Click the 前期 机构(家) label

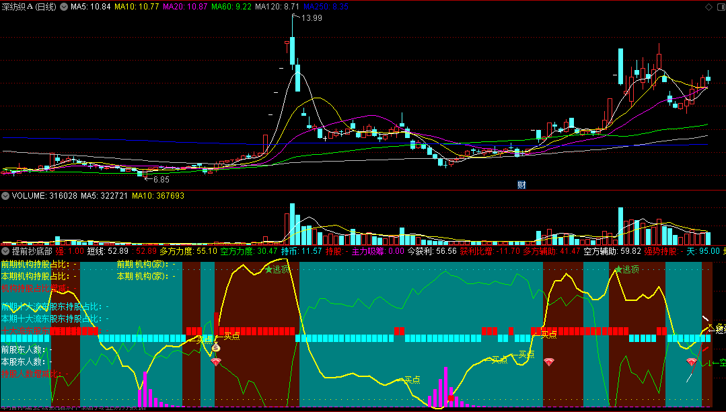point(143,264)
